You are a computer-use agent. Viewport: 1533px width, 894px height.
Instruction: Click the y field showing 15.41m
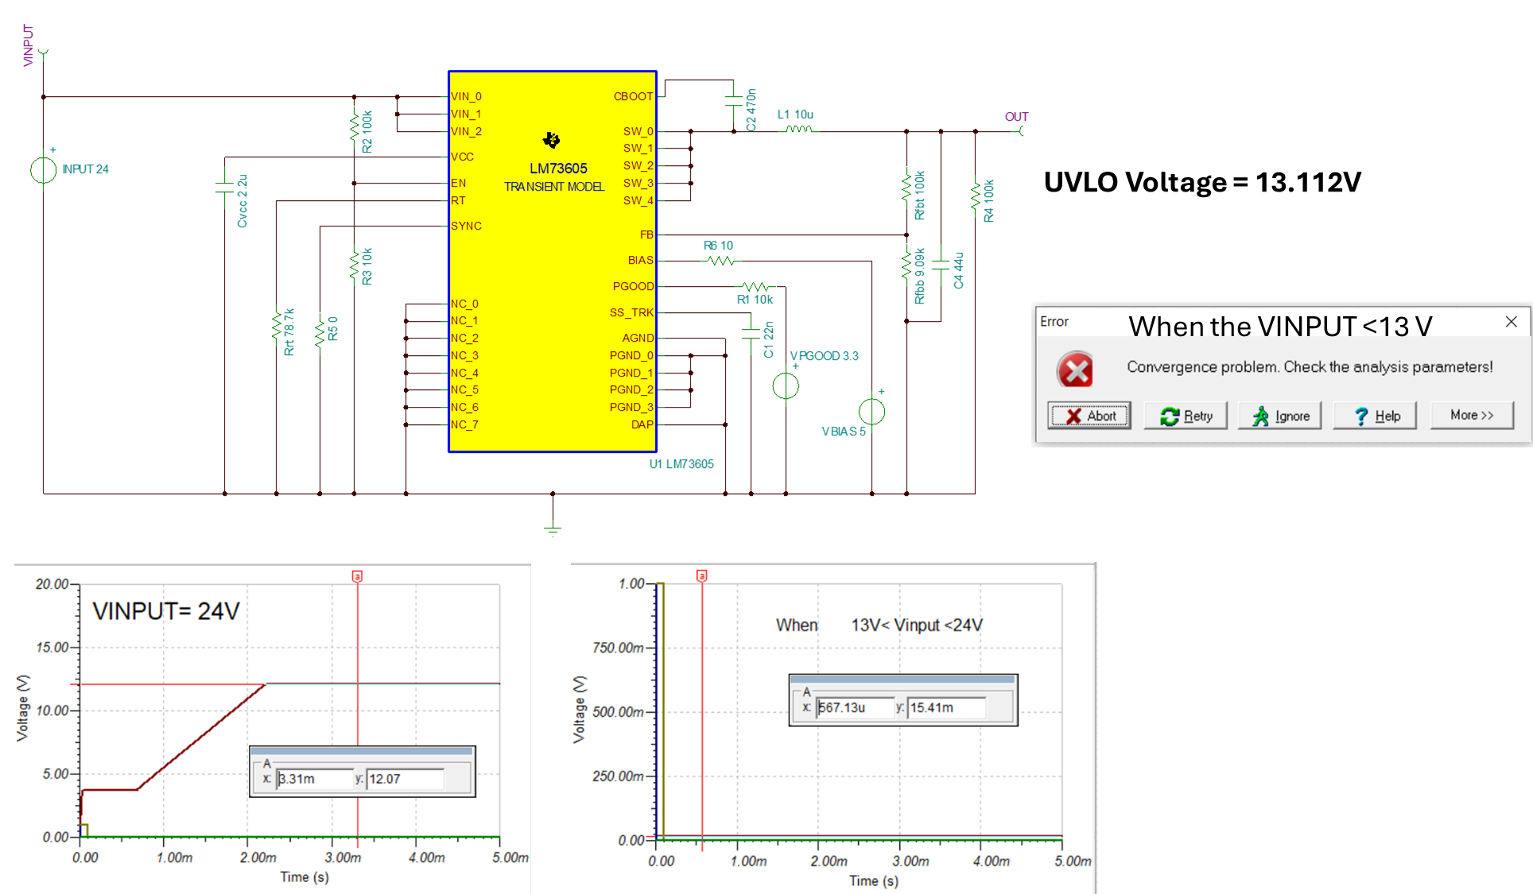point(946,707)
